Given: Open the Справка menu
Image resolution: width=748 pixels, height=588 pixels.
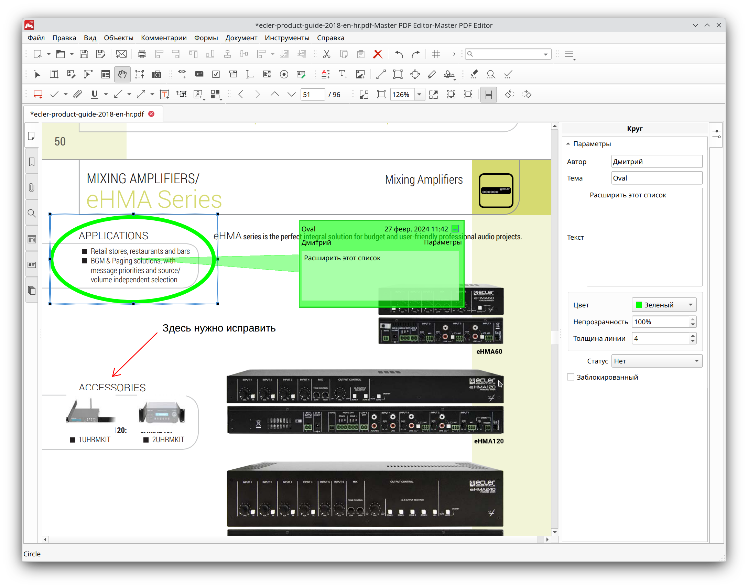Looking at the screenshot, I should [330, 38].
